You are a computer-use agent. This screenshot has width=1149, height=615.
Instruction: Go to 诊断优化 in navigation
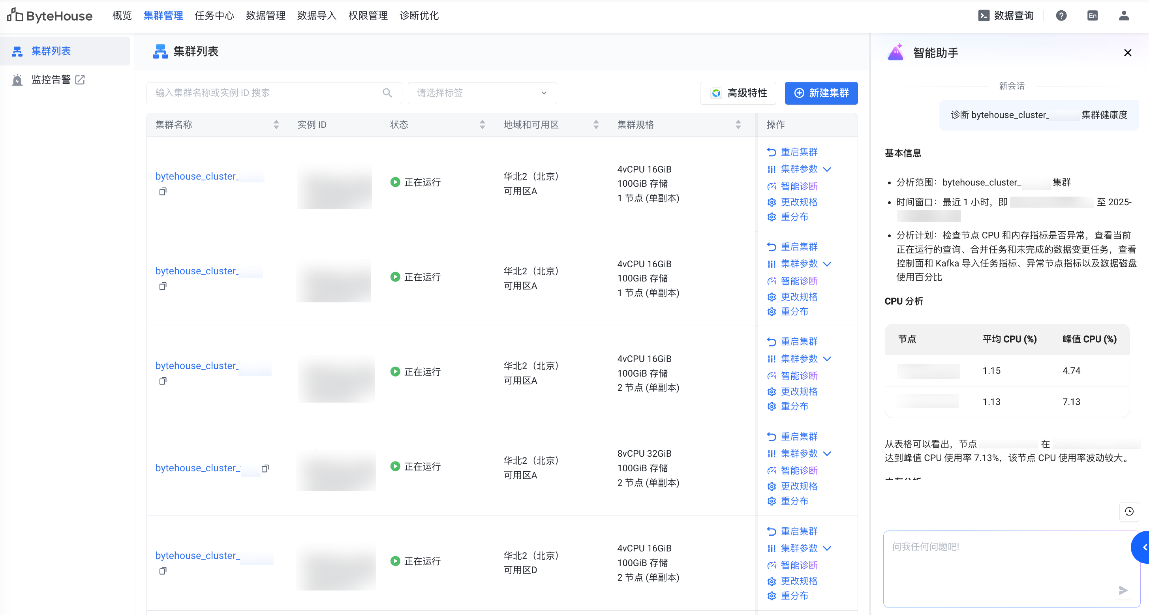(419, 16)
